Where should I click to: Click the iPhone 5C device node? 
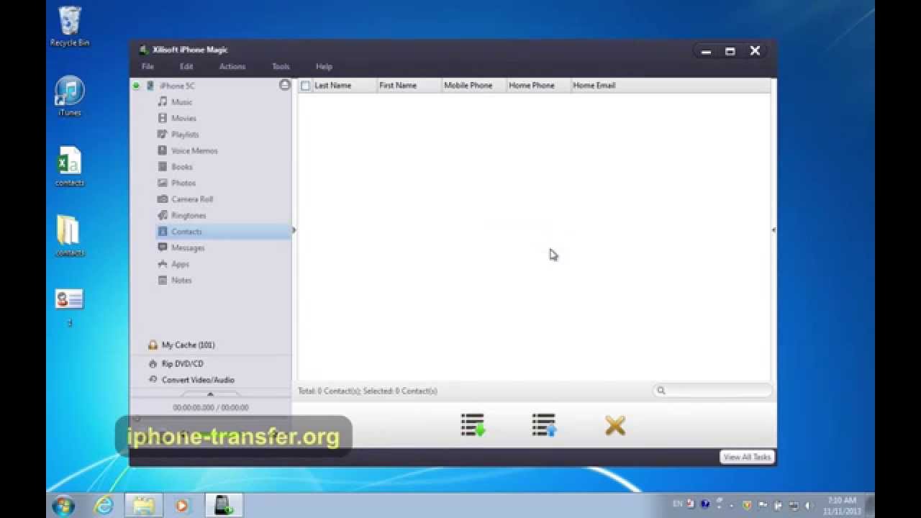point(176,86)
